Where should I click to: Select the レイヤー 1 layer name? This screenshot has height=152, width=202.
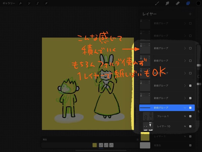(160, 136)
